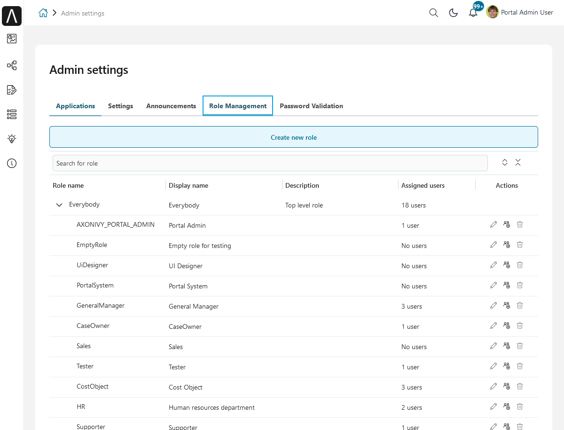Click the Axon Ivy logo icon
The image size is (564, 430).
12,16
